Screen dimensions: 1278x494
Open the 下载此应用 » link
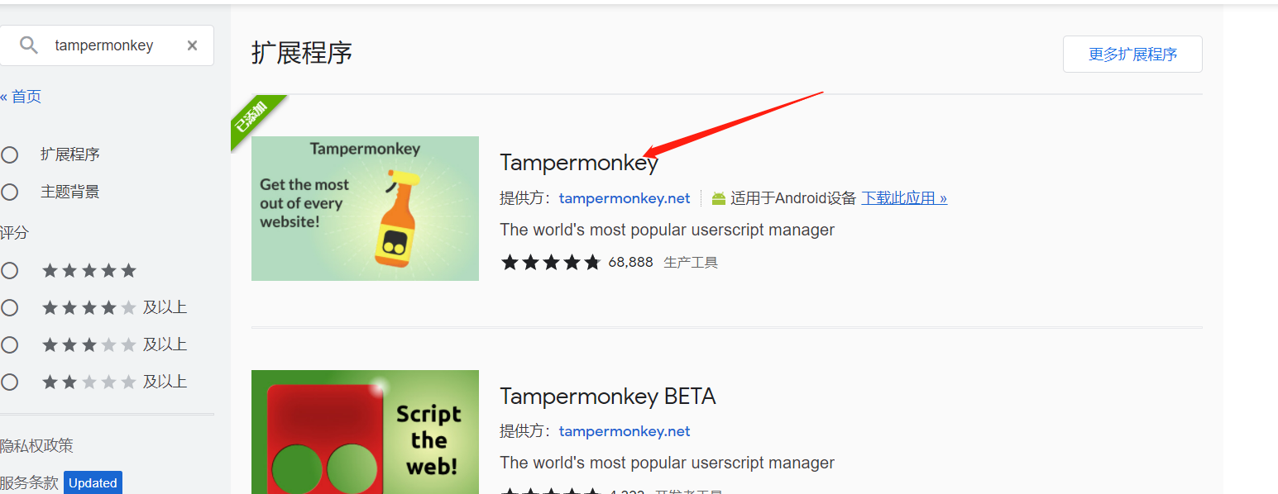[904, 198]
